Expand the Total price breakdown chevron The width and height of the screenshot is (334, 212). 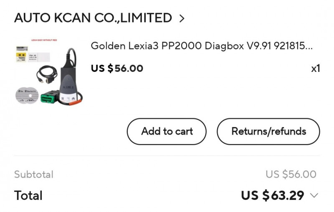(314, 195)
